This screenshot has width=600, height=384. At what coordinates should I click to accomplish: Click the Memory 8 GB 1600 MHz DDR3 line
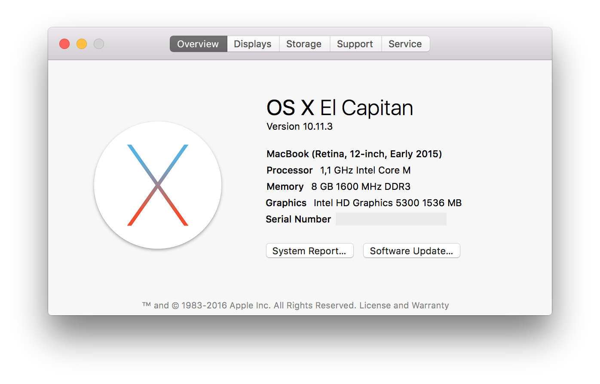pyautogui.click(x=339, y=186)
